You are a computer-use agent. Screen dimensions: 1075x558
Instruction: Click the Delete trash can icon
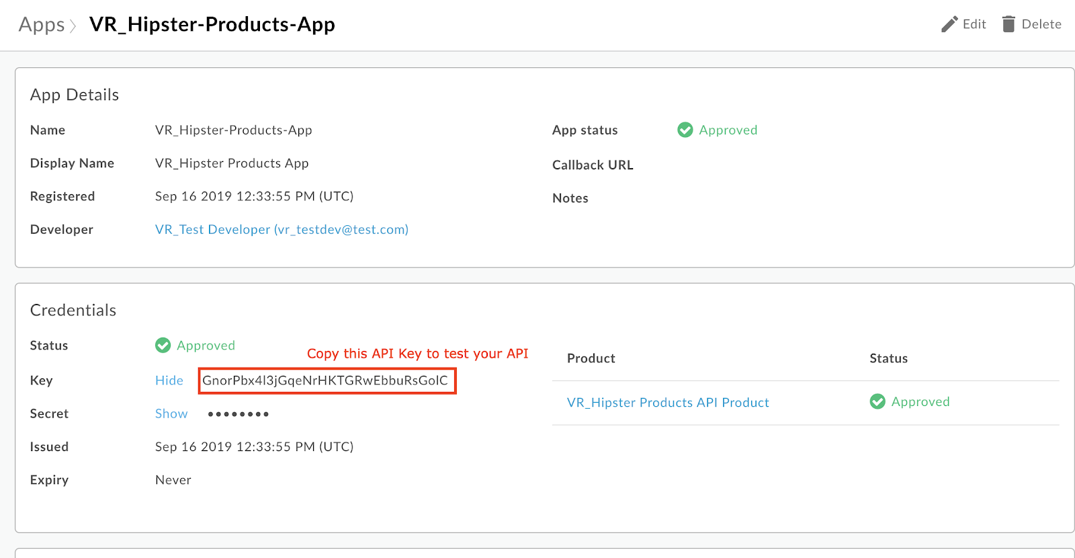coord(1008,24)
